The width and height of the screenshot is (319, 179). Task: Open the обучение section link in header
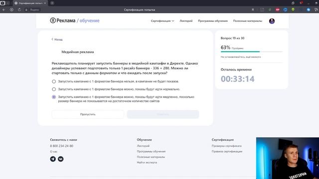tap(89, 21)
